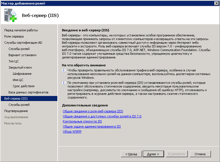220x162 pixels.
Task: Open the 'Закрытый ключ' step
Action: pos(20,67)
